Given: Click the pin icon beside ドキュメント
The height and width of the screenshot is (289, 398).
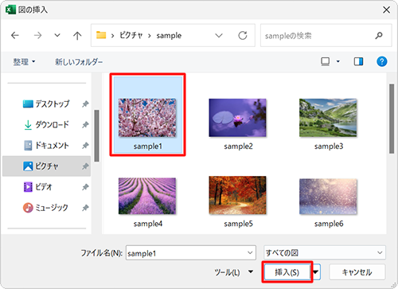Looking at the screenshot, I should 85,146.
